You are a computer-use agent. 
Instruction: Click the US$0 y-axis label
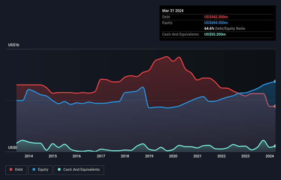pyautogui.click(x=13, y=147)
